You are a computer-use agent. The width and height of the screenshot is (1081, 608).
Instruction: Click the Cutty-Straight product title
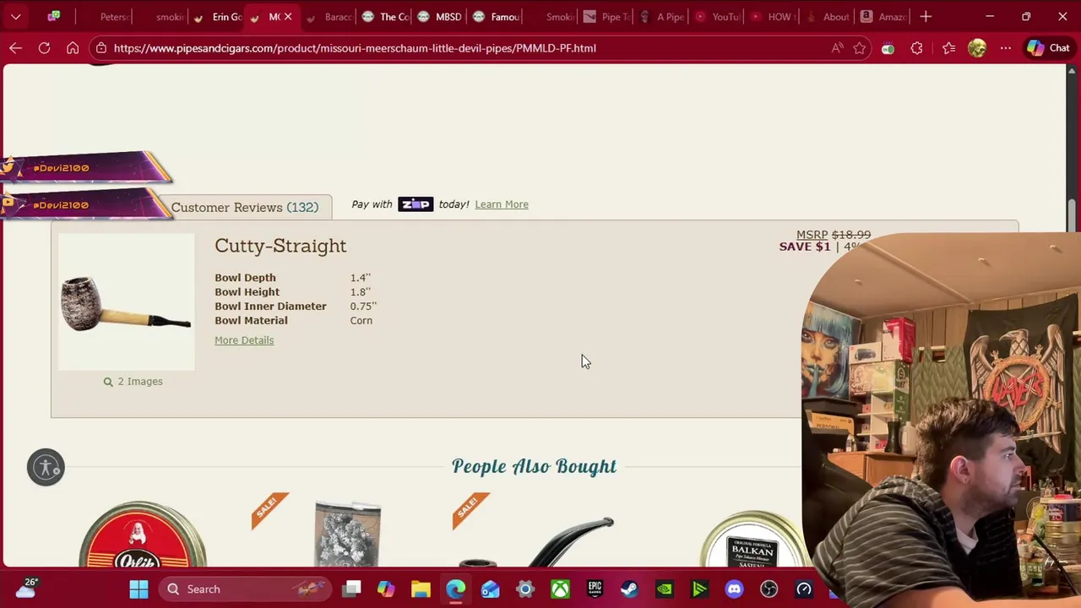[x=280, y=246]
